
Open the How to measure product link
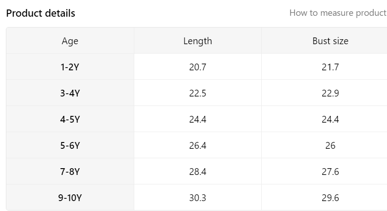(337, 13)
